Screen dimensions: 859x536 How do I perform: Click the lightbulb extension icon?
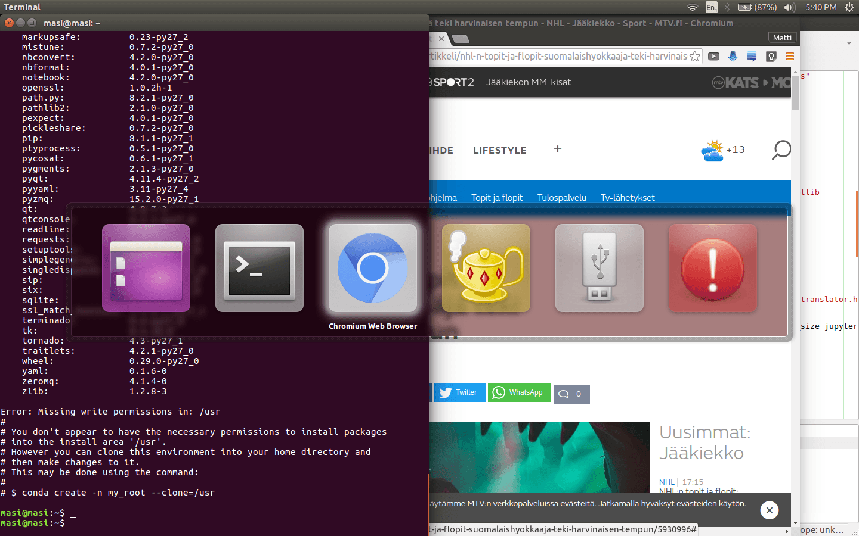(771, 56)
